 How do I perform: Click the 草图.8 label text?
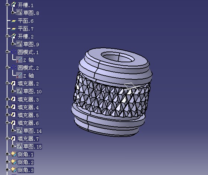click(31, 13)
